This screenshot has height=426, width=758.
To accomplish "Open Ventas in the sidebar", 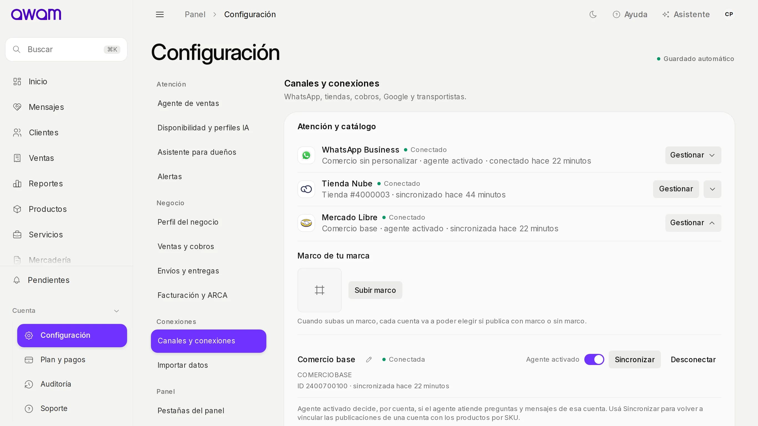I will click(x=67, y=158).
